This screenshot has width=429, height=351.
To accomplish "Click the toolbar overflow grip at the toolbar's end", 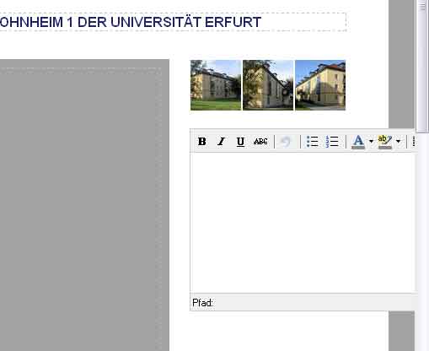I will 414,142.
